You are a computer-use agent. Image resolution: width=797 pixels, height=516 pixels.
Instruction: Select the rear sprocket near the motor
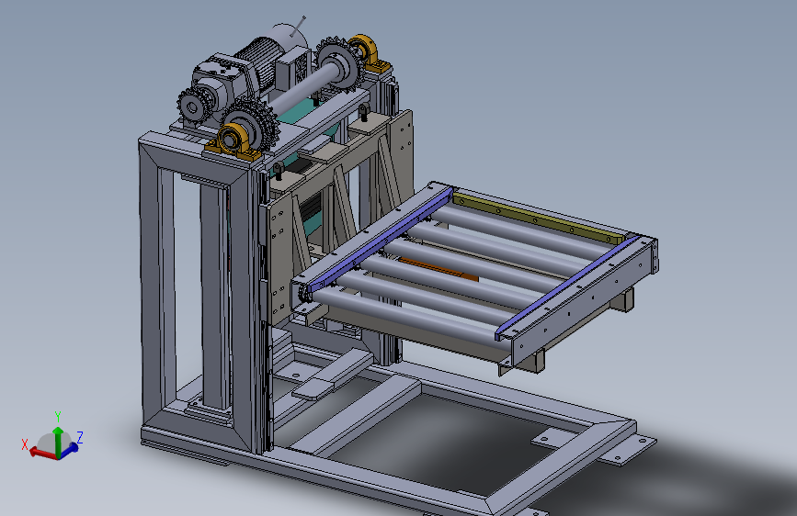point(338,63)
